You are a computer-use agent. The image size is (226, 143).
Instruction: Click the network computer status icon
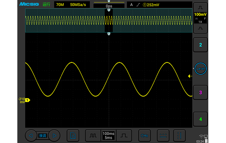point(206,136)
